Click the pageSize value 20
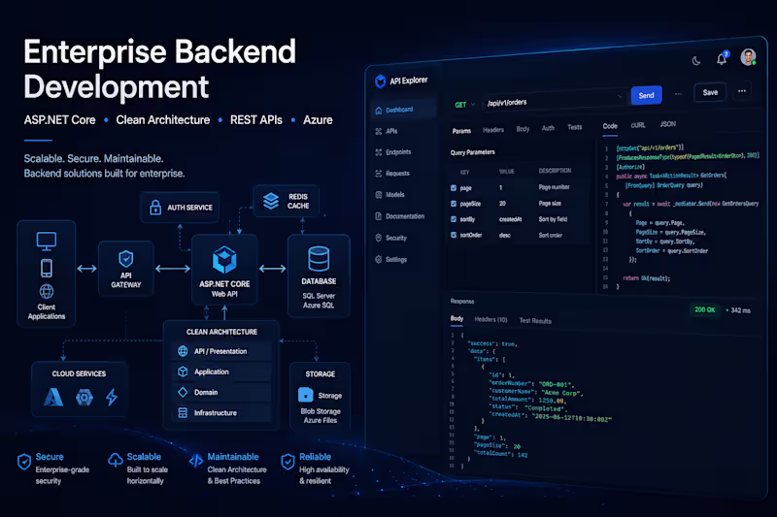This screenshot has height=517, width=777. point(502,204)
